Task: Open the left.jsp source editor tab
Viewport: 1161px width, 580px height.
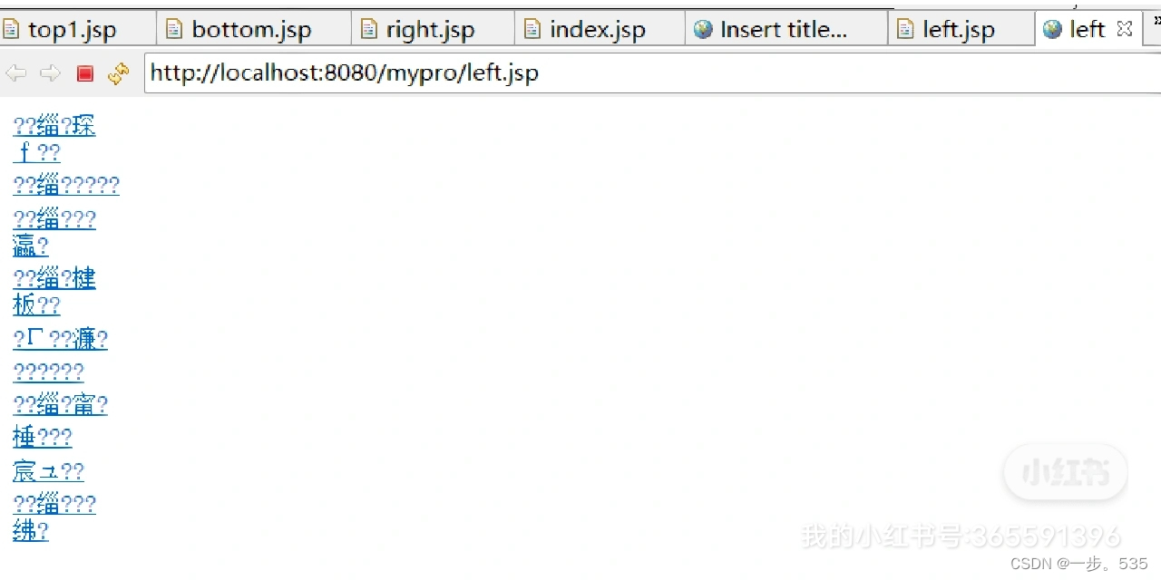Action: tap(961, 29)
